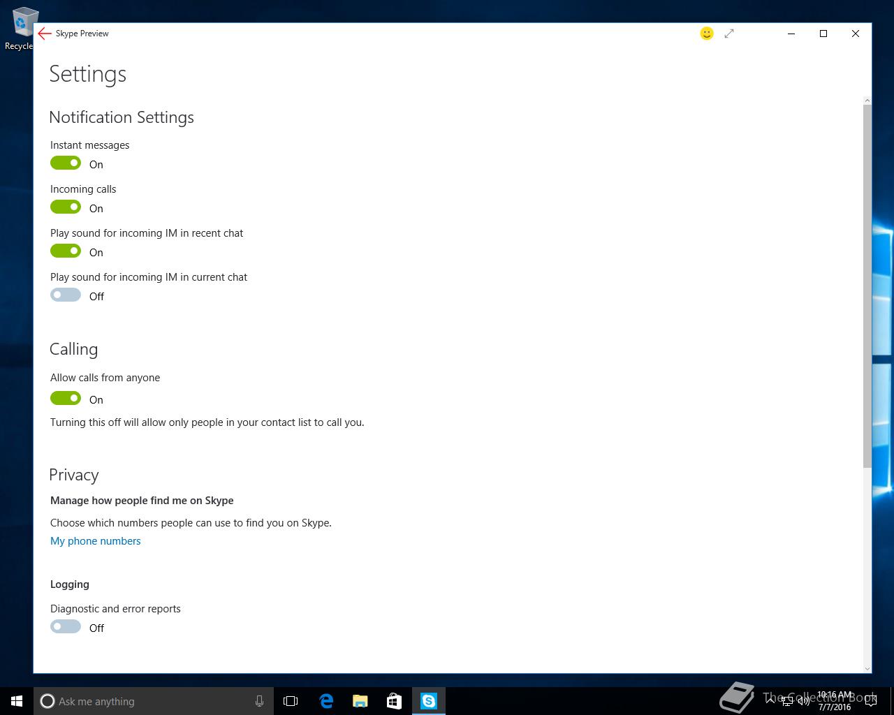Turn off Instant messages notifications
894x715 pixels.
click(x=66, y=163)
